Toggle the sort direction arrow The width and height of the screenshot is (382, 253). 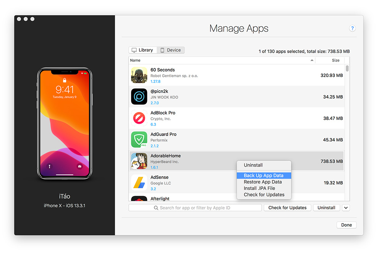point(312,60)
